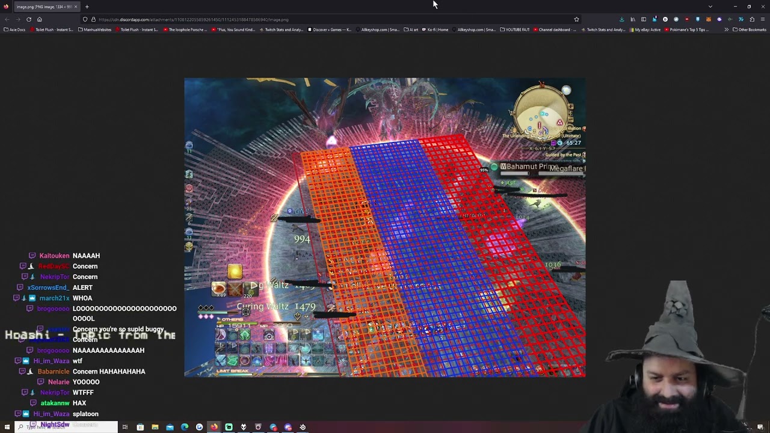
Task: Open Microsoft Edge from taskbar
Action: pos(185,427)
